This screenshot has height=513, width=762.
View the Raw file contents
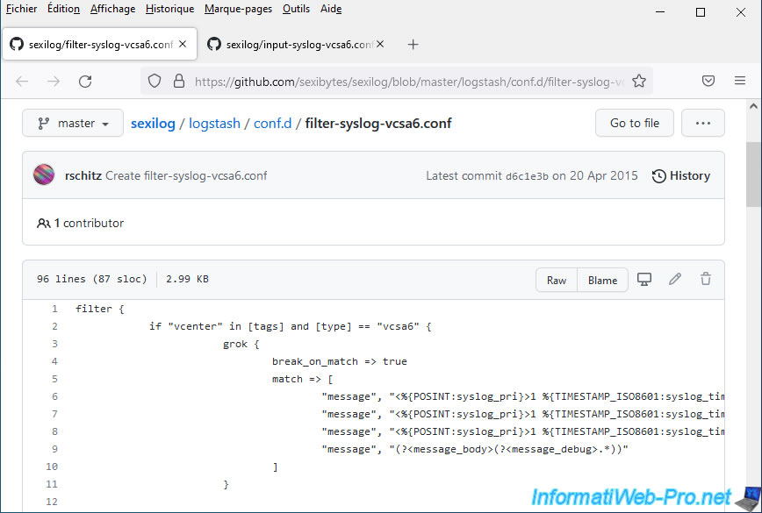[x=557, y=280]
